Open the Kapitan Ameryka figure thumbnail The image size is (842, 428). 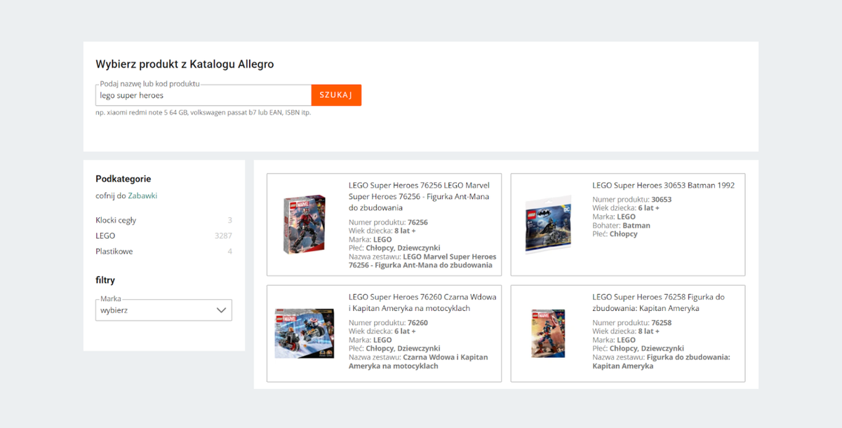(x=548, y=333)
